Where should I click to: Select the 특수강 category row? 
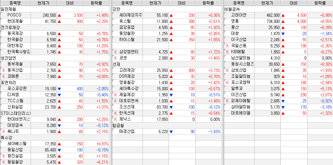[55, 138]
